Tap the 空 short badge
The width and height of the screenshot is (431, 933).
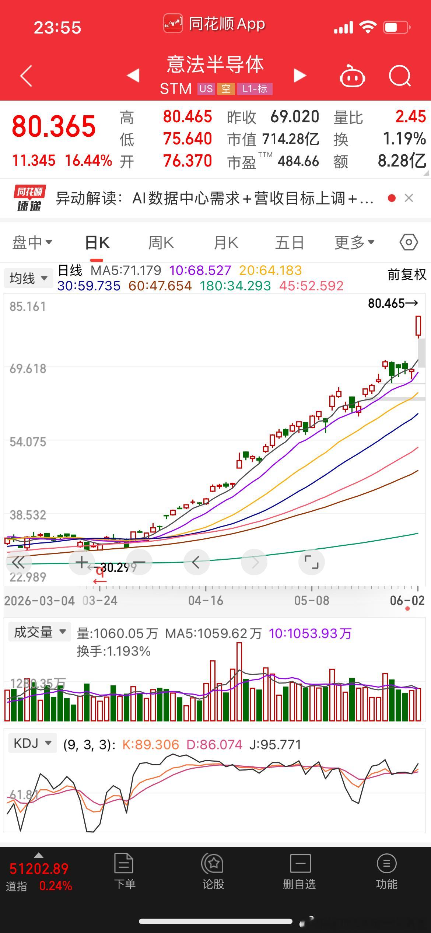pos(226,89)
